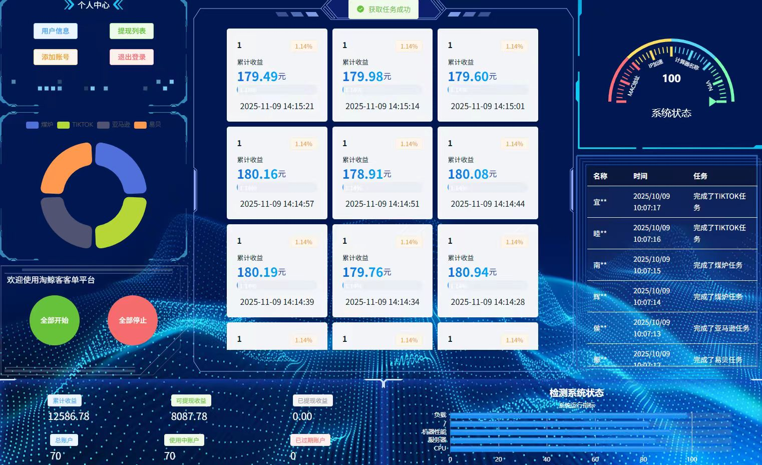Open the 用户信息 page

tap(56, 31)
